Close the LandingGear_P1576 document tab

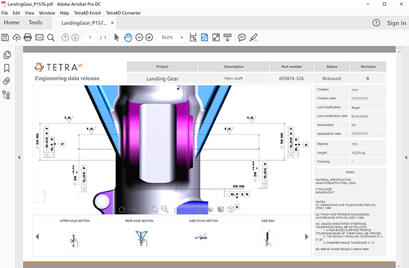pyautogui.click(x=112, y=23)
